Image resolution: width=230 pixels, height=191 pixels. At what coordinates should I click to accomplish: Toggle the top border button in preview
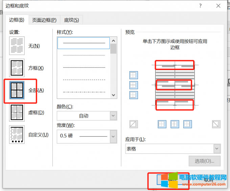click(x=134, y=75)
